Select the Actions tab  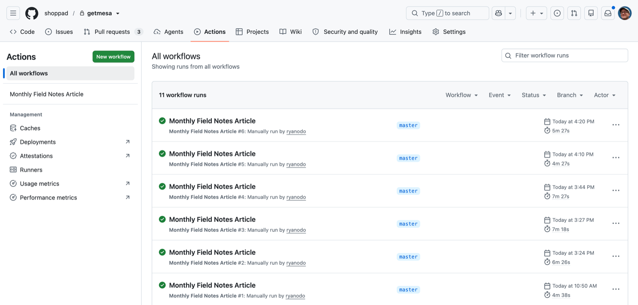pos(210,32)
